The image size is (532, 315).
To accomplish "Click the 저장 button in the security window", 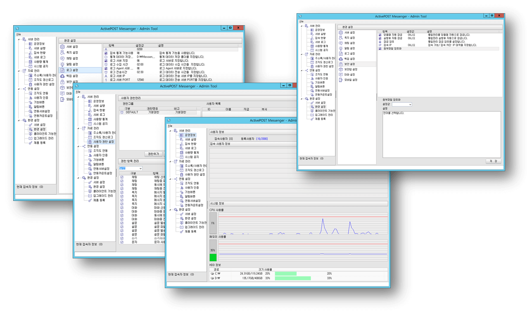I will tap(493, 161).
